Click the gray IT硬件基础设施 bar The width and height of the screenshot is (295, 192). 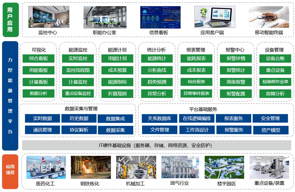pos(155,146)
